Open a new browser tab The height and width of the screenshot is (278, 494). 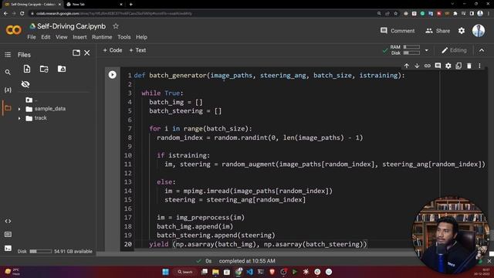pyautogui.click(x=130, y=5)
